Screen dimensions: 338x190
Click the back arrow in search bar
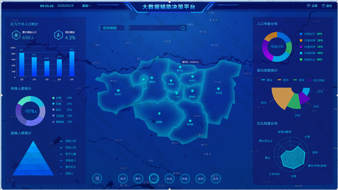tap(131, 28)
